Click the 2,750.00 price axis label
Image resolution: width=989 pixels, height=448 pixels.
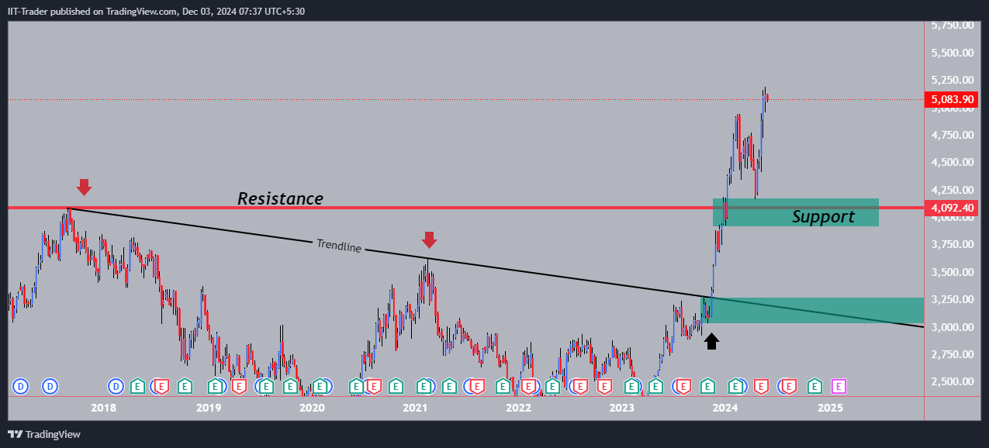953,354
